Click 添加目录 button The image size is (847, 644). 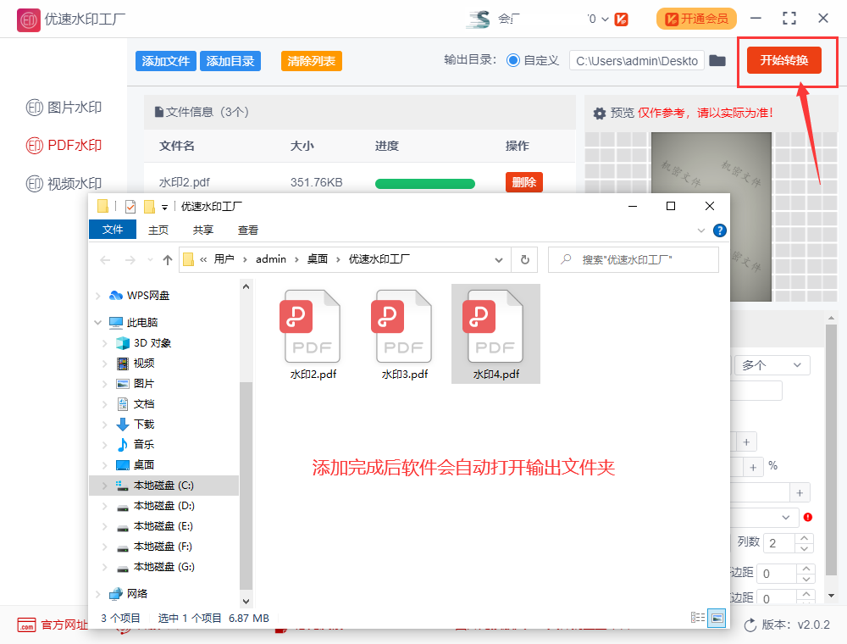pyautogui.click(x=230, y=61)
